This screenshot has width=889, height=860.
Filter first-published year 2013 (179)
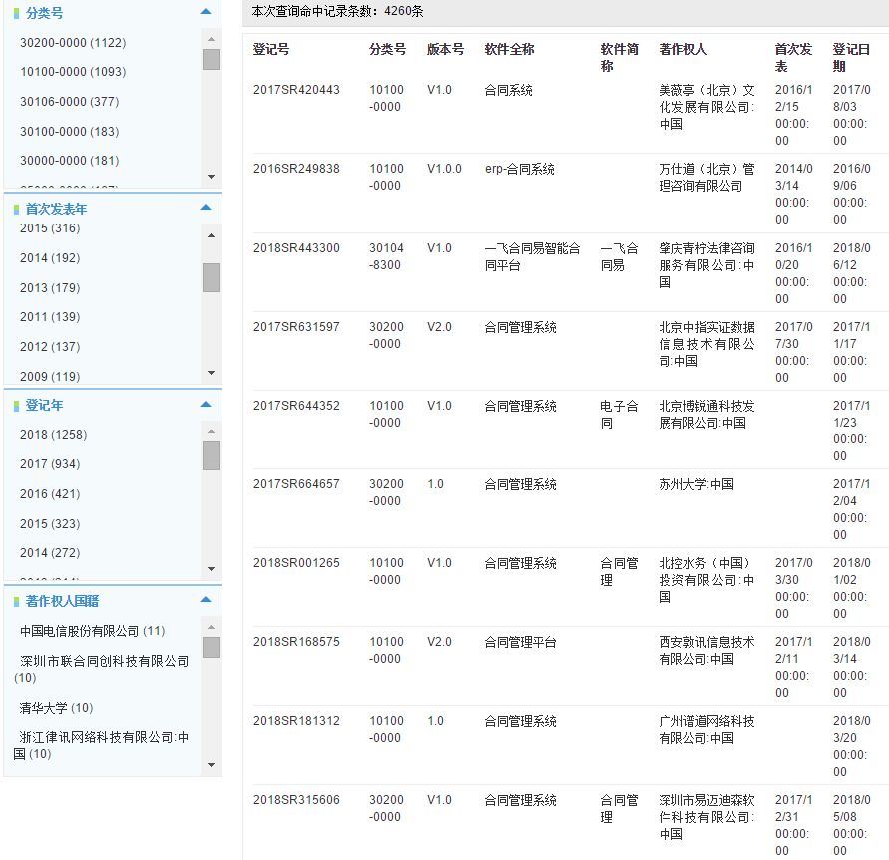pyautogui.click(x=50, y=288)
